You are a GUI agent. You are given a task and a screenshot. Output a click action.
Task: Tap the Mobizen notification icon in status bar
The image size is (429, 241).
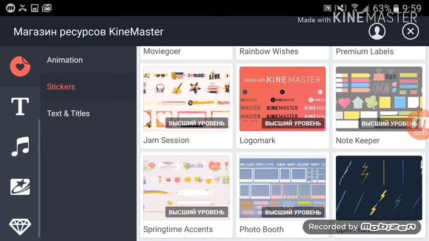click(11, 8)
